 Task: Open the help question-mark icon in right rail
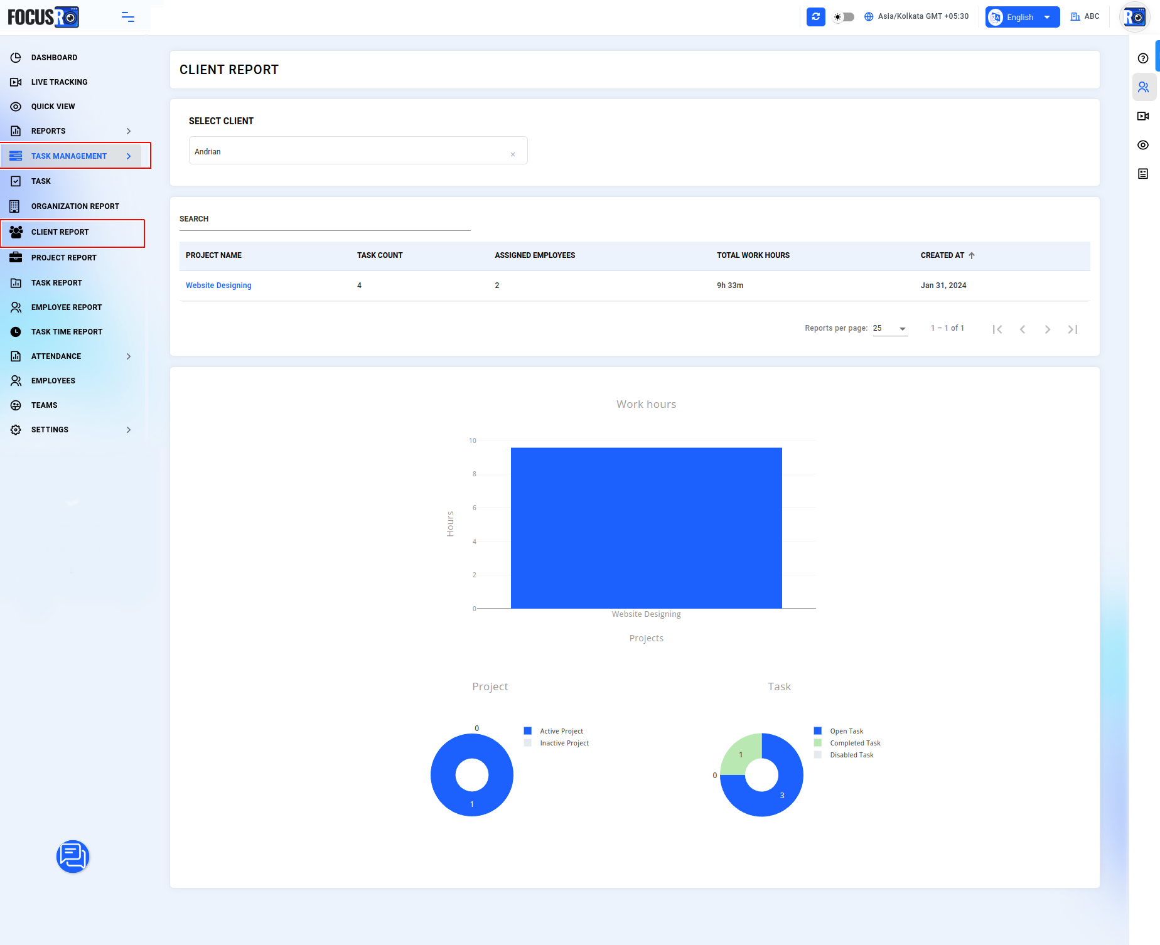pos(1143,58)
